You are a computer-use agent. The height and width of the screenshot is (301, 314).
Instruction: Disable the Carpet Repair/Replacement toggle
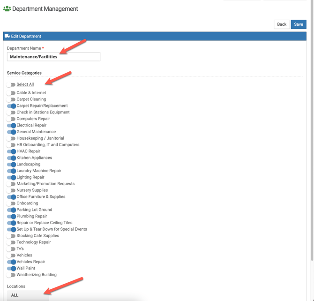point(11,106)
